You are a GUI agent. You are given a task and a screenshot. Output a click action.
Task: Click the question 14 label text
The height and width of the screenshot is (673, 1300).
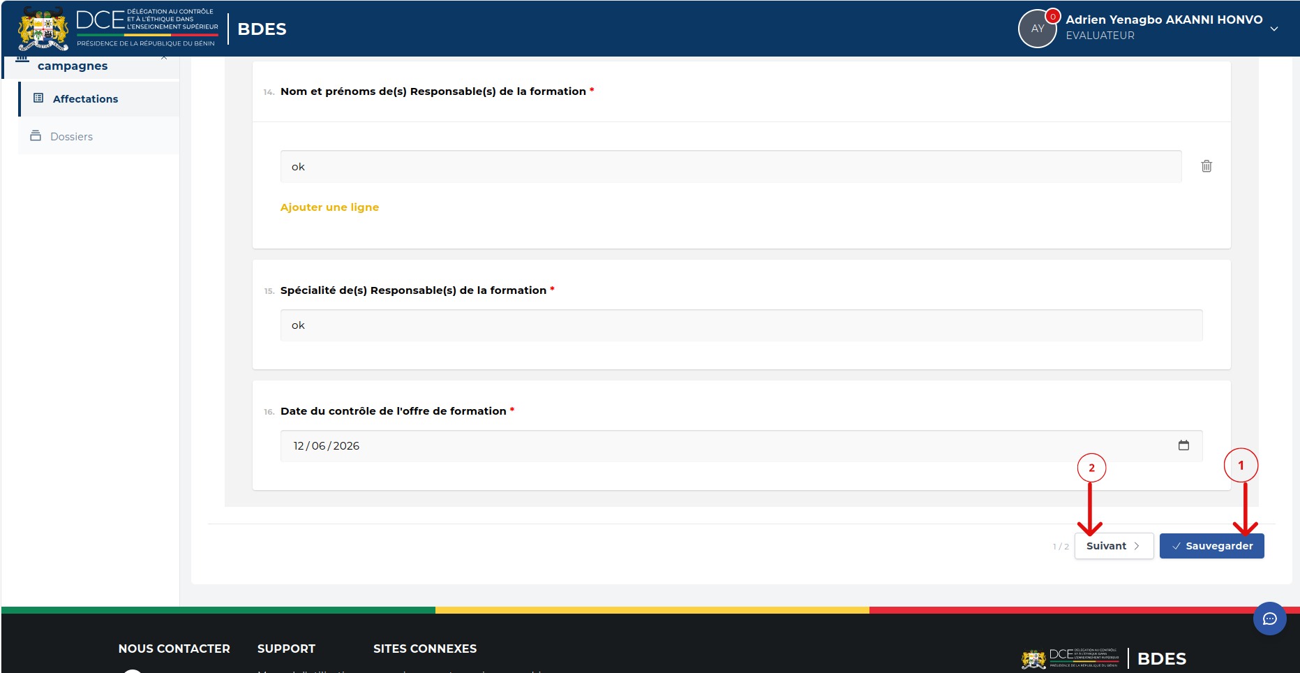(433, 91)
